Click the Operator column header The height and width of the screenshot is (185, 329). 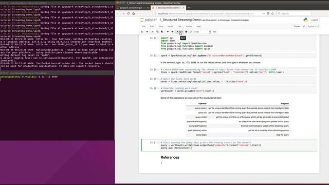[202, 104]
